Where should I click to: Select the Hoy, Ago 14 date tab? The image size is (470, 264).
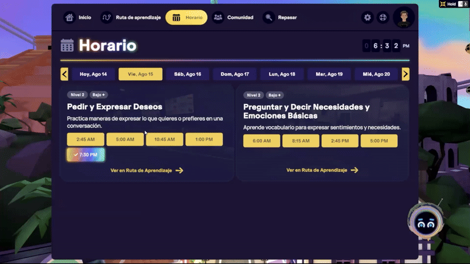click(x=93, y=75)
